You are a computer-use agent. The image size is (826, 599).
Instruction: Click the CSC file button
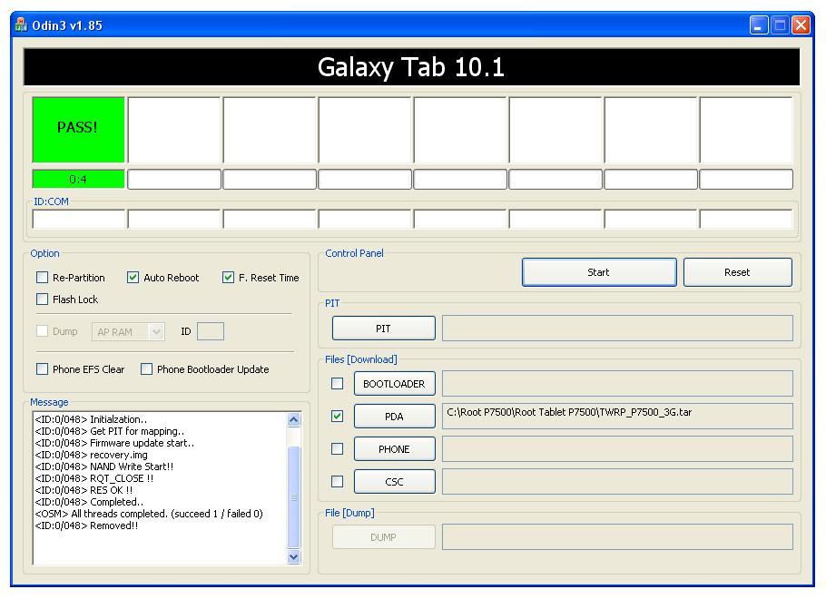pyautogui.click(x=395, y=482)
